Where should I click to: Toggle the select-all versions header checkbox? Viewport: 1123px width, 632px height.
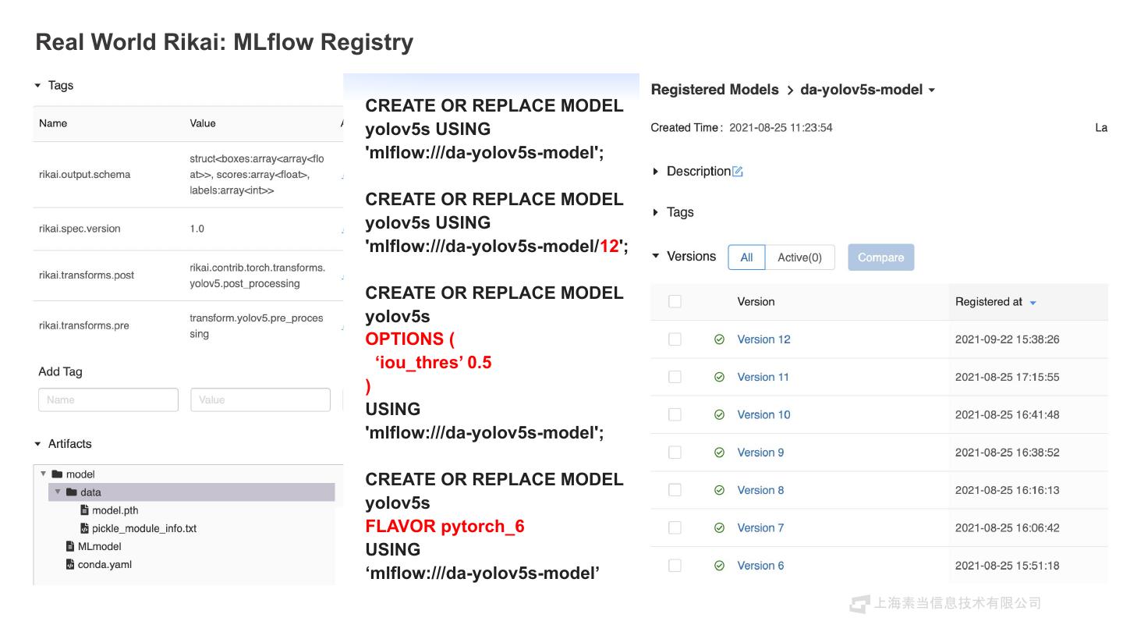click(x=675, y=302)
